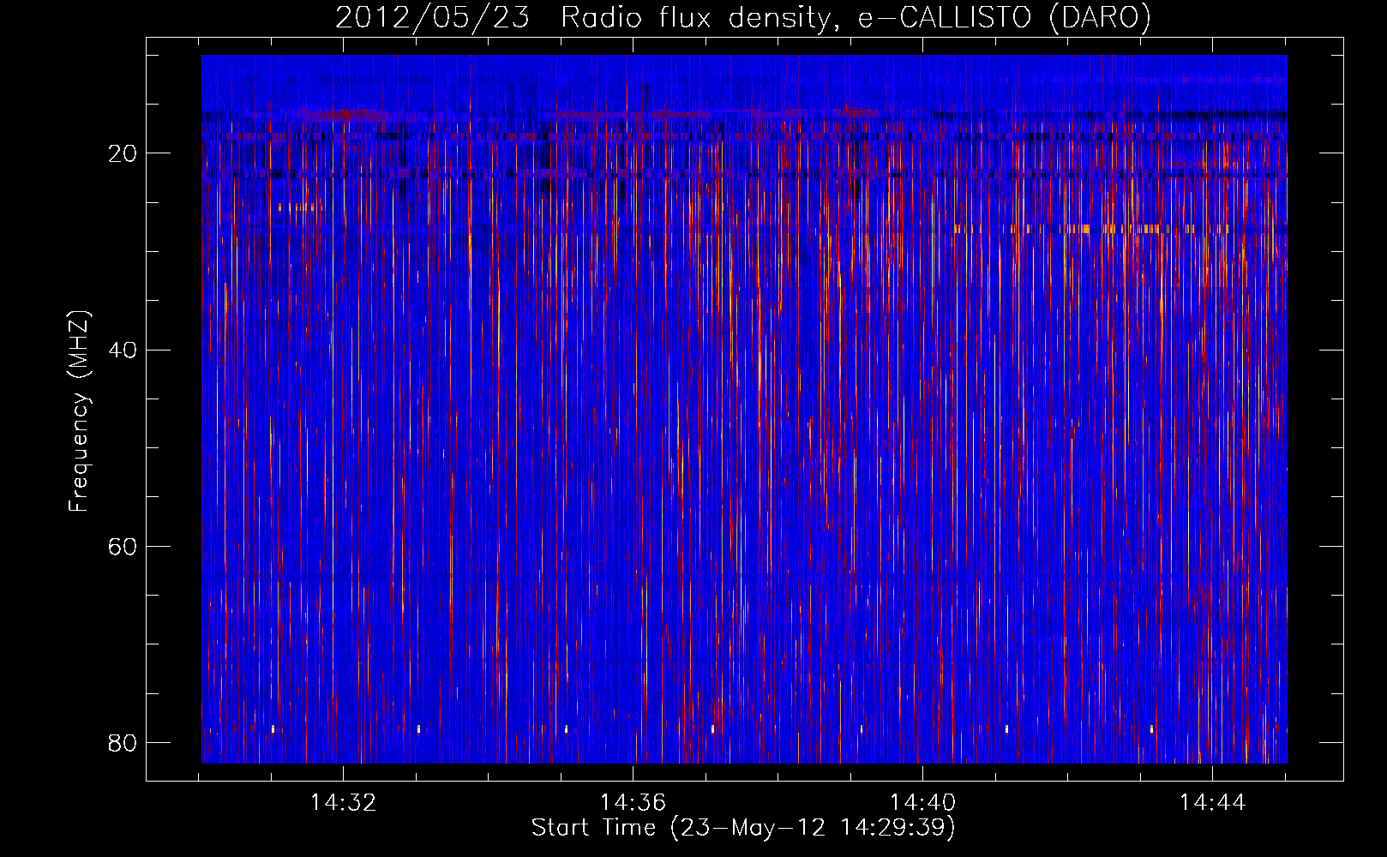Click the 'Frequency (MHZ)' axis label

[79, 411]
